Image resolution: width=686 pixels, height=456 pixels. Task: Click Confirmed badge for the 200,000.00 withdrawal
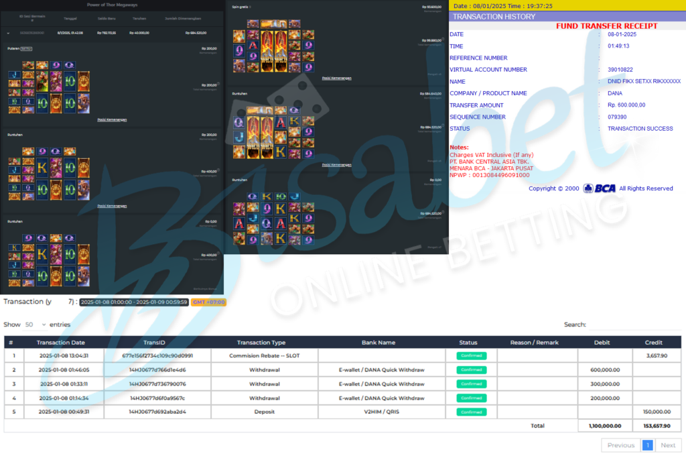click(x=471, y=398)
